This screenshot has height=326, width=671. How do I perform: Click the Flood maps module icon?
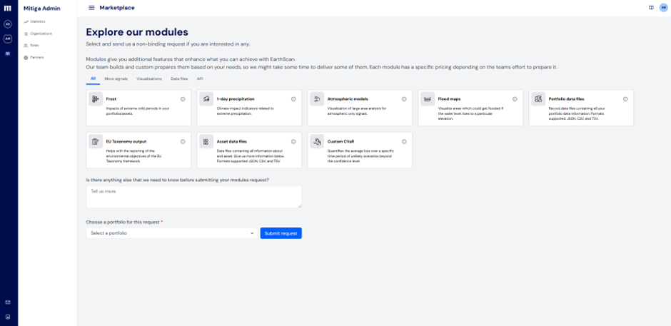428,99
